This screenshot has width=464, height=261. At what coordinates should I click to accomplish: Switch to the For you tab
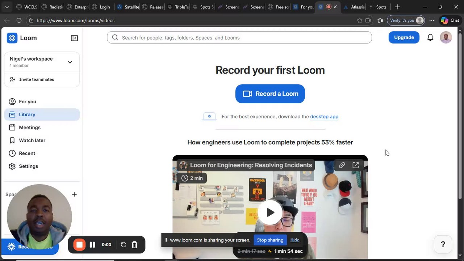pos(304,7)
